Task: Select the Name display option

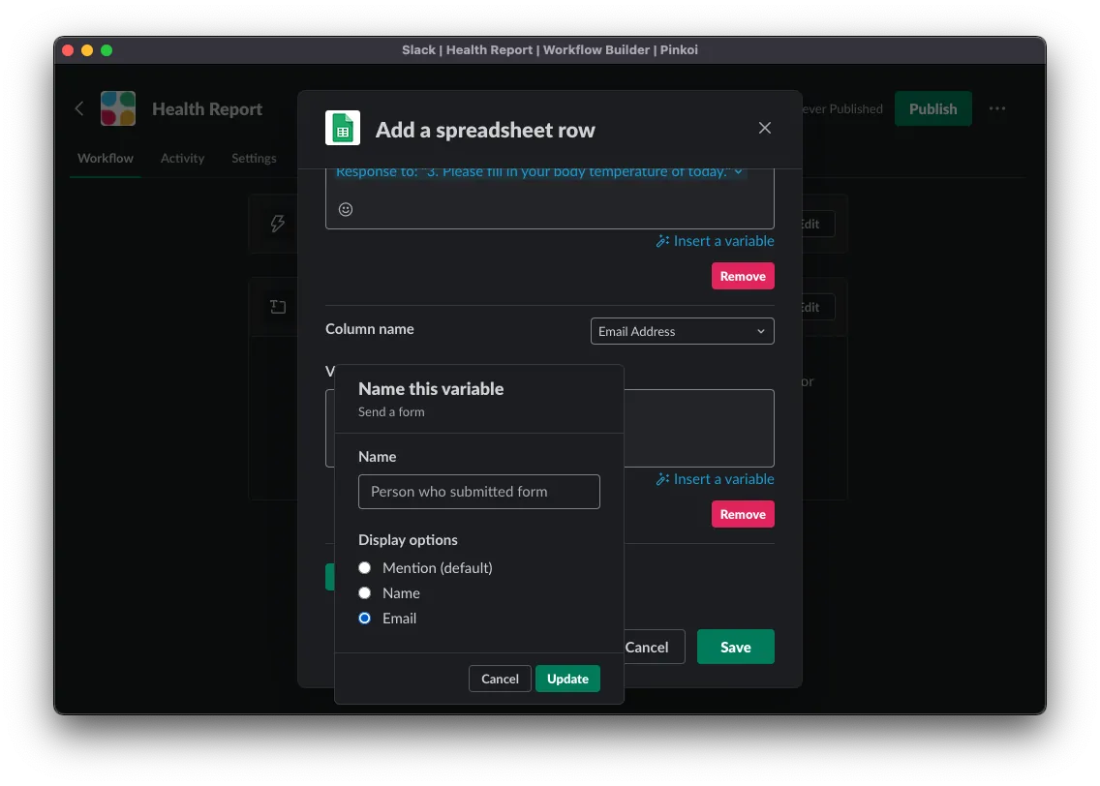Action: click(365, 593)
